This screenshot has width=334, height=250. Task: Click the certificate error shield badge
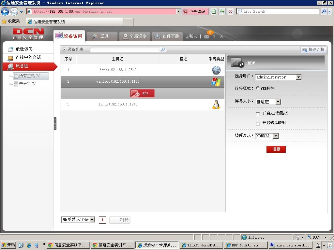195,11
